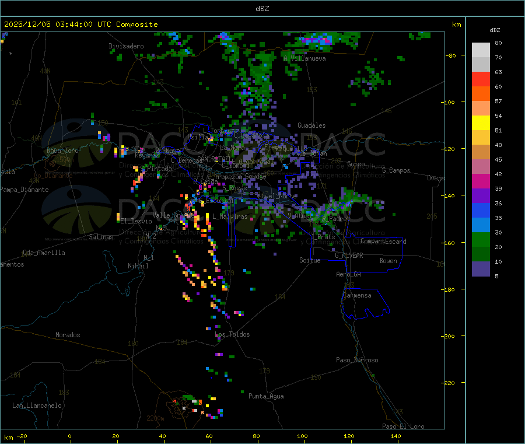The width and height of the screenshot is (525, 444).
Task: Click the 'Valle_Grande' map label
Action: click(x=172, y=215)
